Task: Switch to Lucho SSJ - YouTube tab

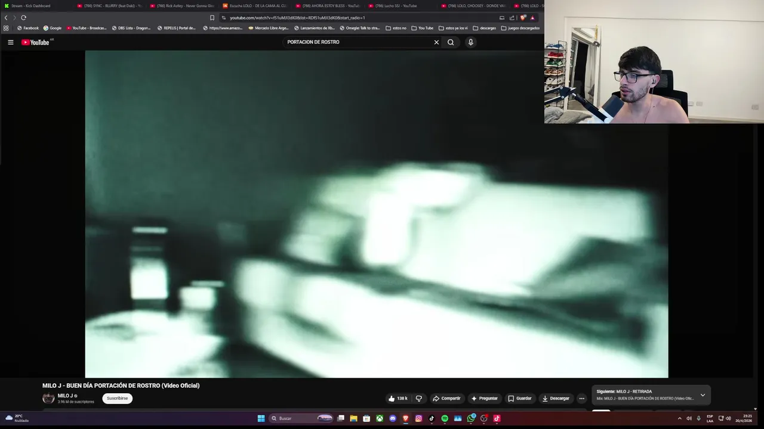Action: [401, 6]
